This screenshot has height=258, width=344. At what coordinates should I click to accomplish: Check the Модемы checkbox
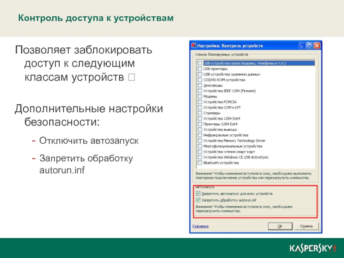200,96
